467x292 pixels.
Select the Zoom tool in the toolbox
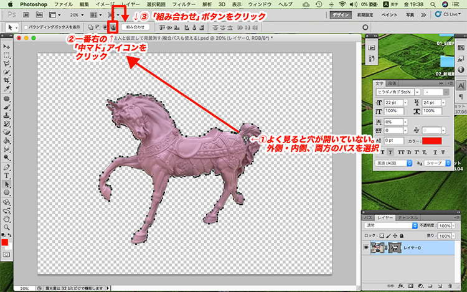point(6,227)
